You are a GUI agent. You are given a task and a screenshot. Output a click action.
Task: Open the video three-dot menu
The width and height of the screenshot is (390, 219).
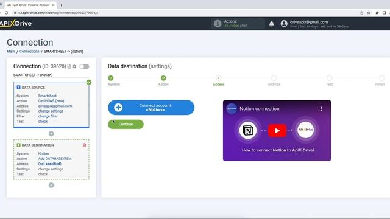pyautogui.click(x=321, y=109)
